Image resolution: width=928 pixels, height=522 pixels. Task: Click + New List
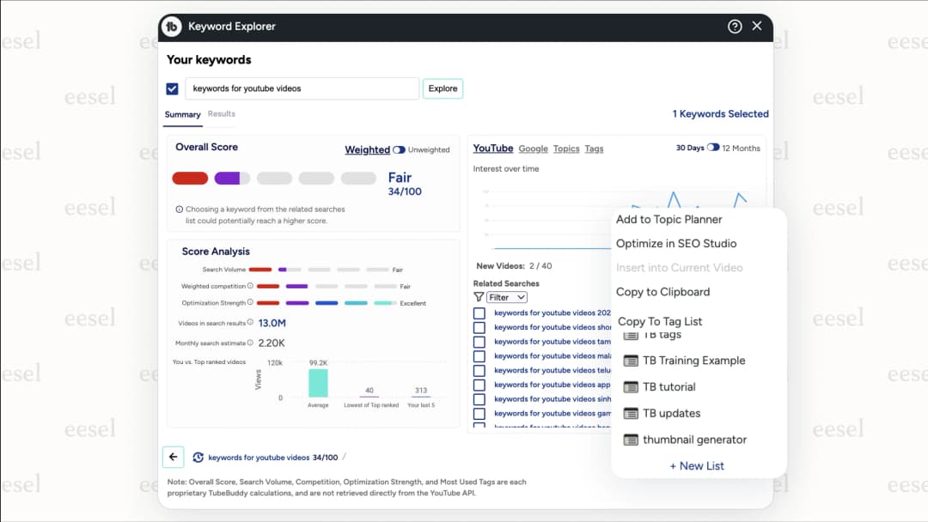tap(697, 466)
